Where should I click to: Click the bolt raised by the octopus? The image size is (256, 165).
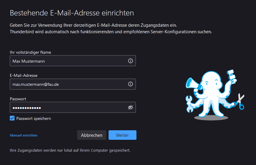(231, 75)
